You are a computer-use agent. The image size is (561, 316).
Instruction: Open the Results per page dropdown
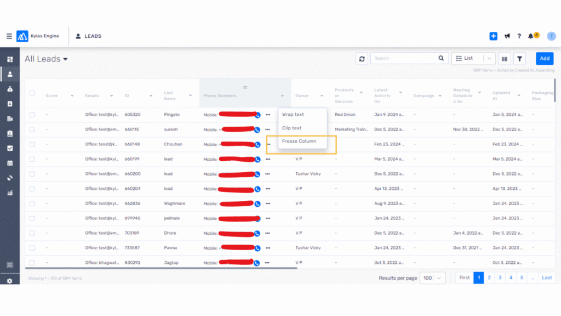point(432,278)
